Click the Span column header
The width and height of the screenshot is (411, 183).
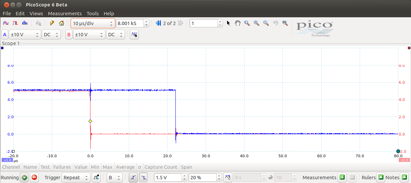[187, 167]
